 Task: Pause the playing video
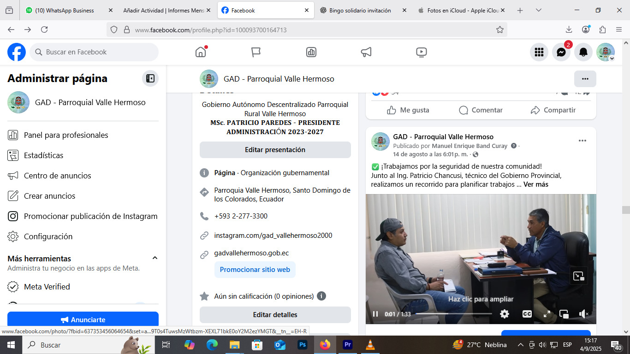pos(375,314)
